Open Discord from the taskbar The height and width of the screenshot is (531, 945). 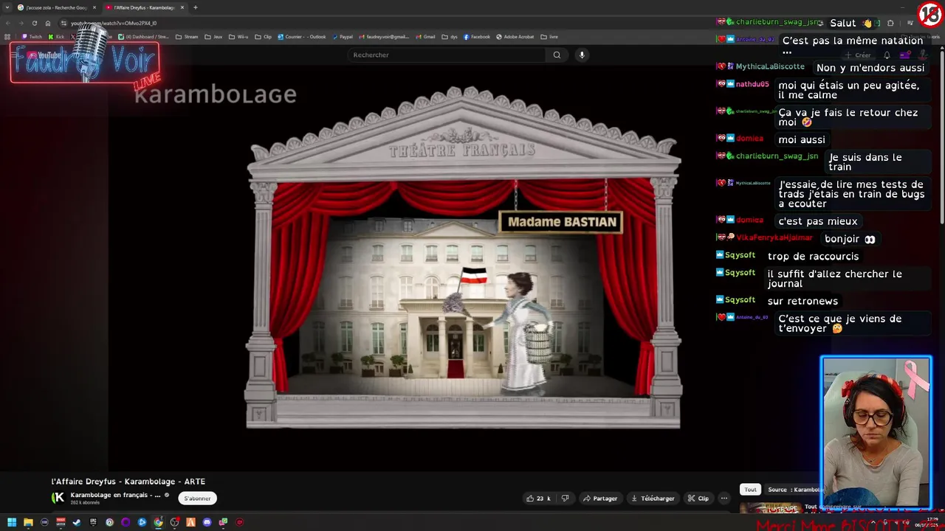[207, 522]
